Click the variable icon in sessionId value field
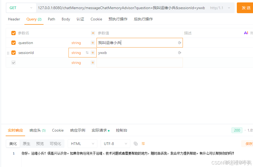The height and width of the screenshot is (167, 253). pyautogui.click(x=179, y=53)
